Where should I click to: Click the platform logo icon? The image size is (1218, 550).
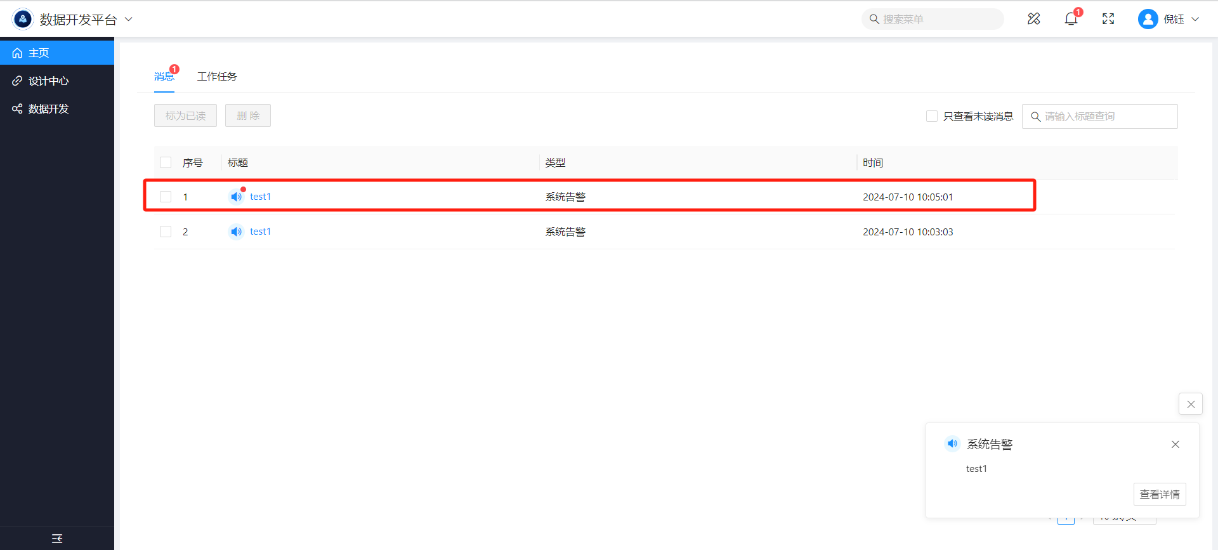click(x=23, y=19)
